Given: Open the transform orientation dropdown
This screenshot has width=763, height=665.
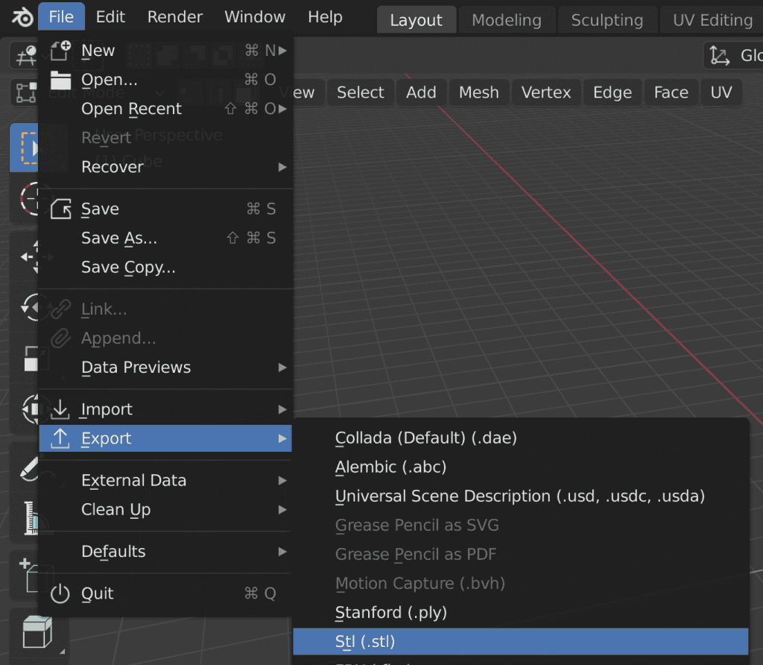Looking at the screenshot, I should click(734, 55).
